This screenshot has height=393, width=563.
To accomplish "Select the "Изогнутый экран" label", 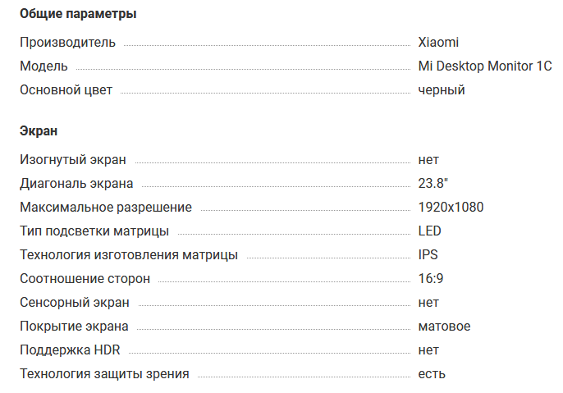I will 73,160.
